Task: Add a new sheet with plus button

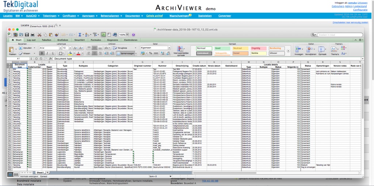Action: point(47,172)
